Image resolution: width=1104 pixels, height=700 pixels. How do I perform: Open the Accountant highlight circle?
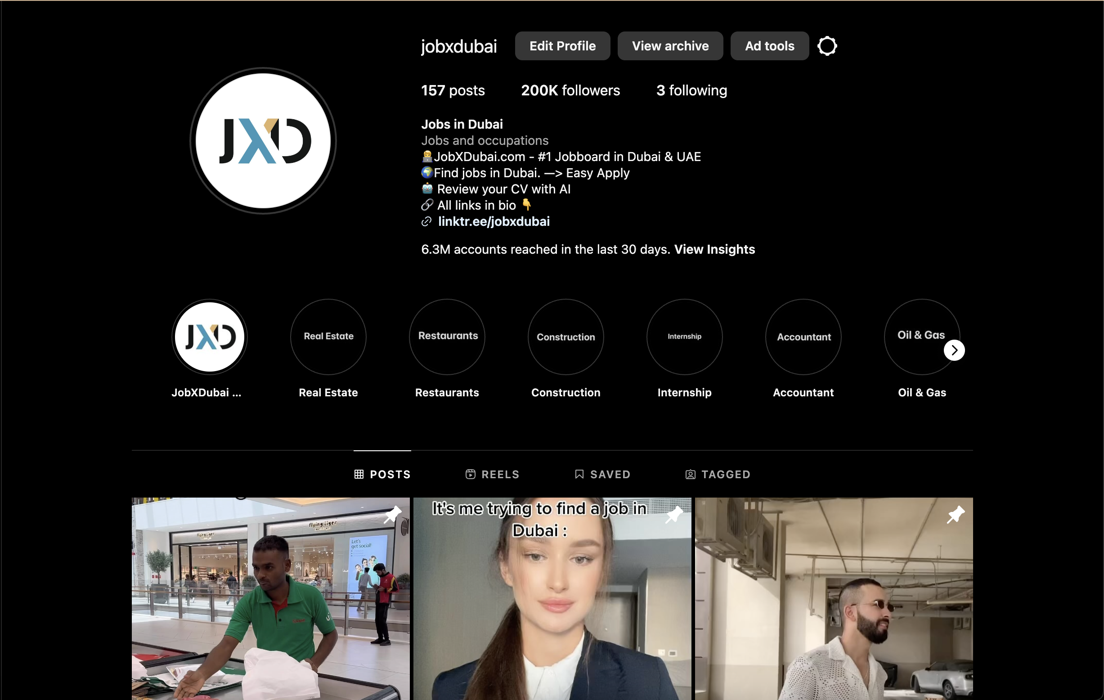803,337
